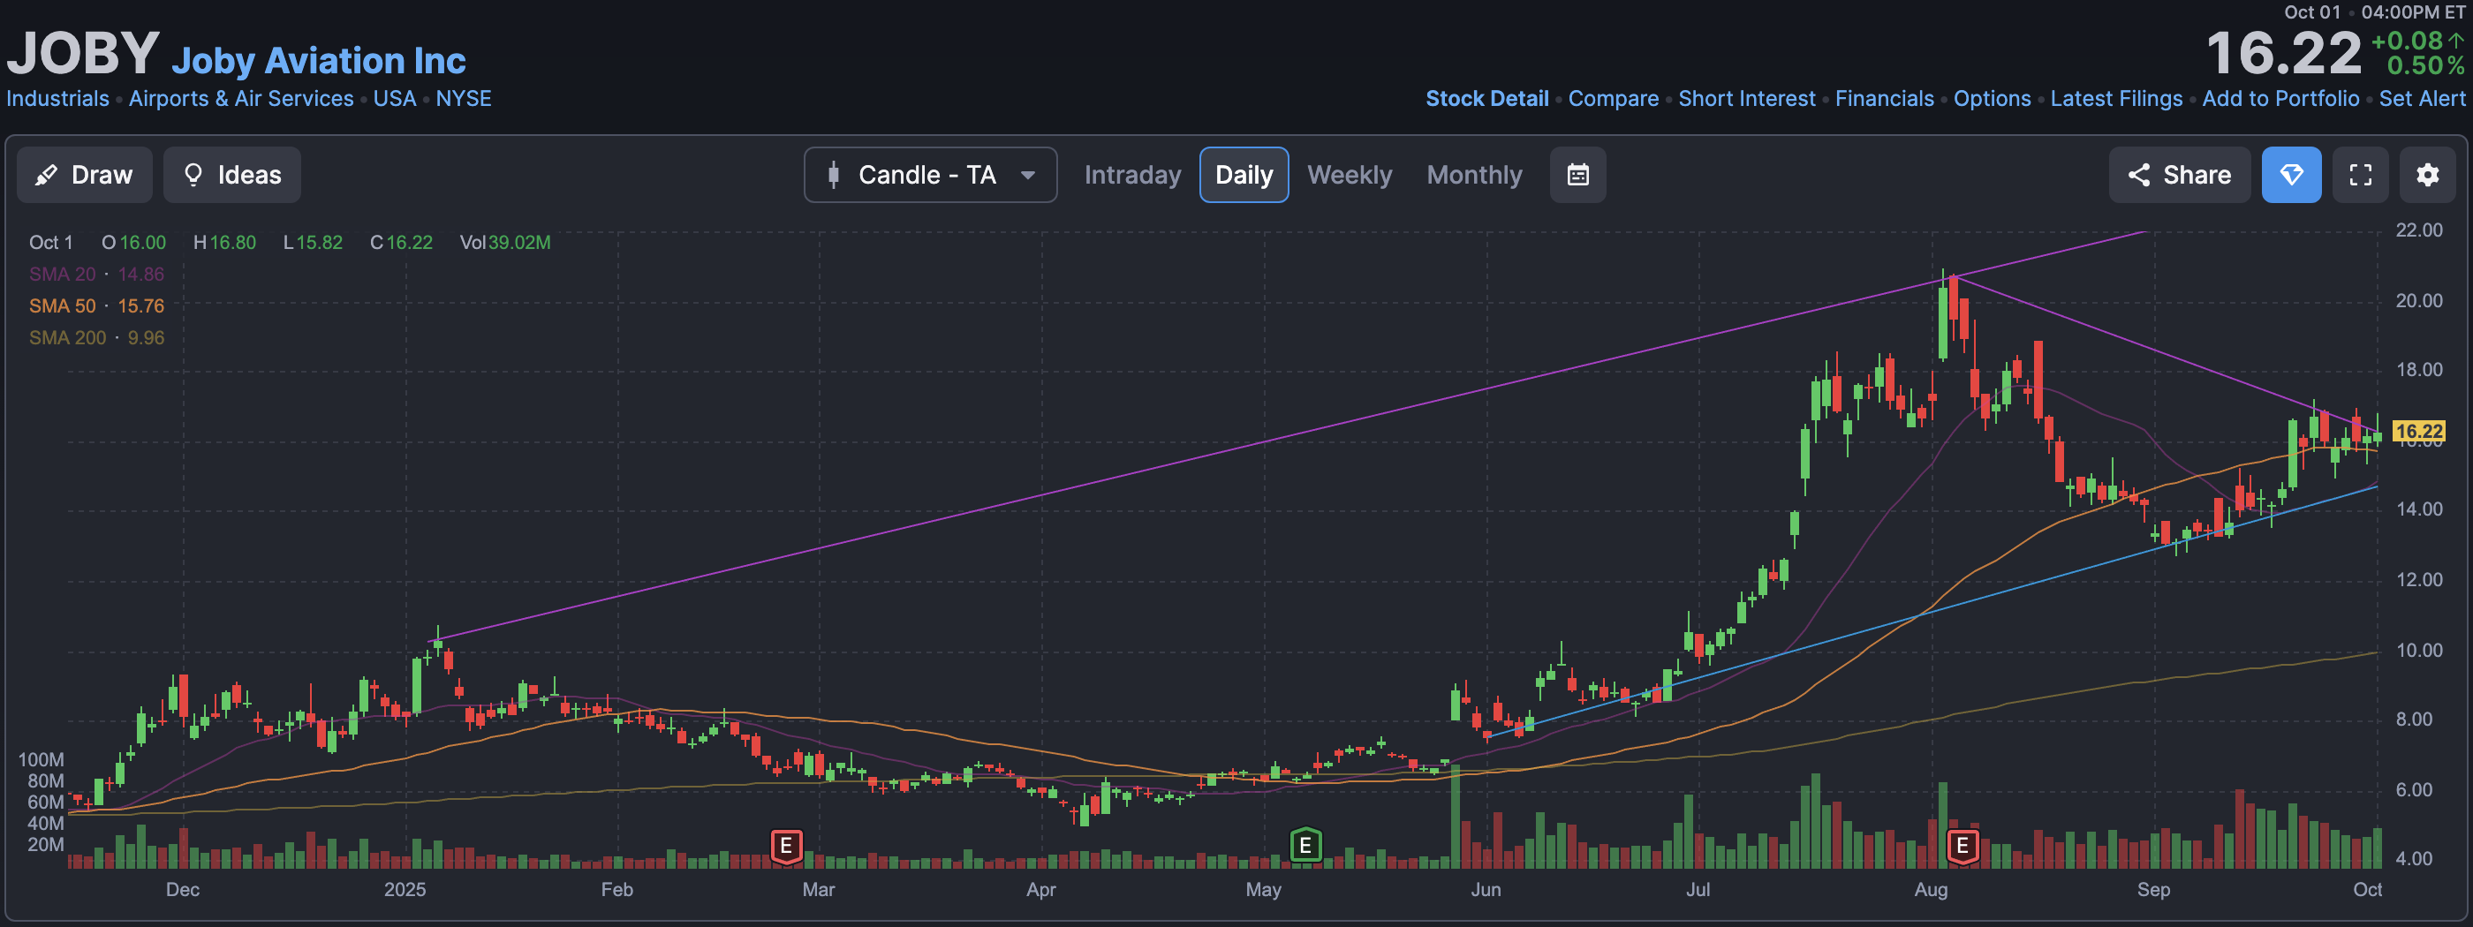Click the Aug label on the time axis
Image resolution: width=2473 pixels, height=927 pixels.
[x=1931, y=890]
